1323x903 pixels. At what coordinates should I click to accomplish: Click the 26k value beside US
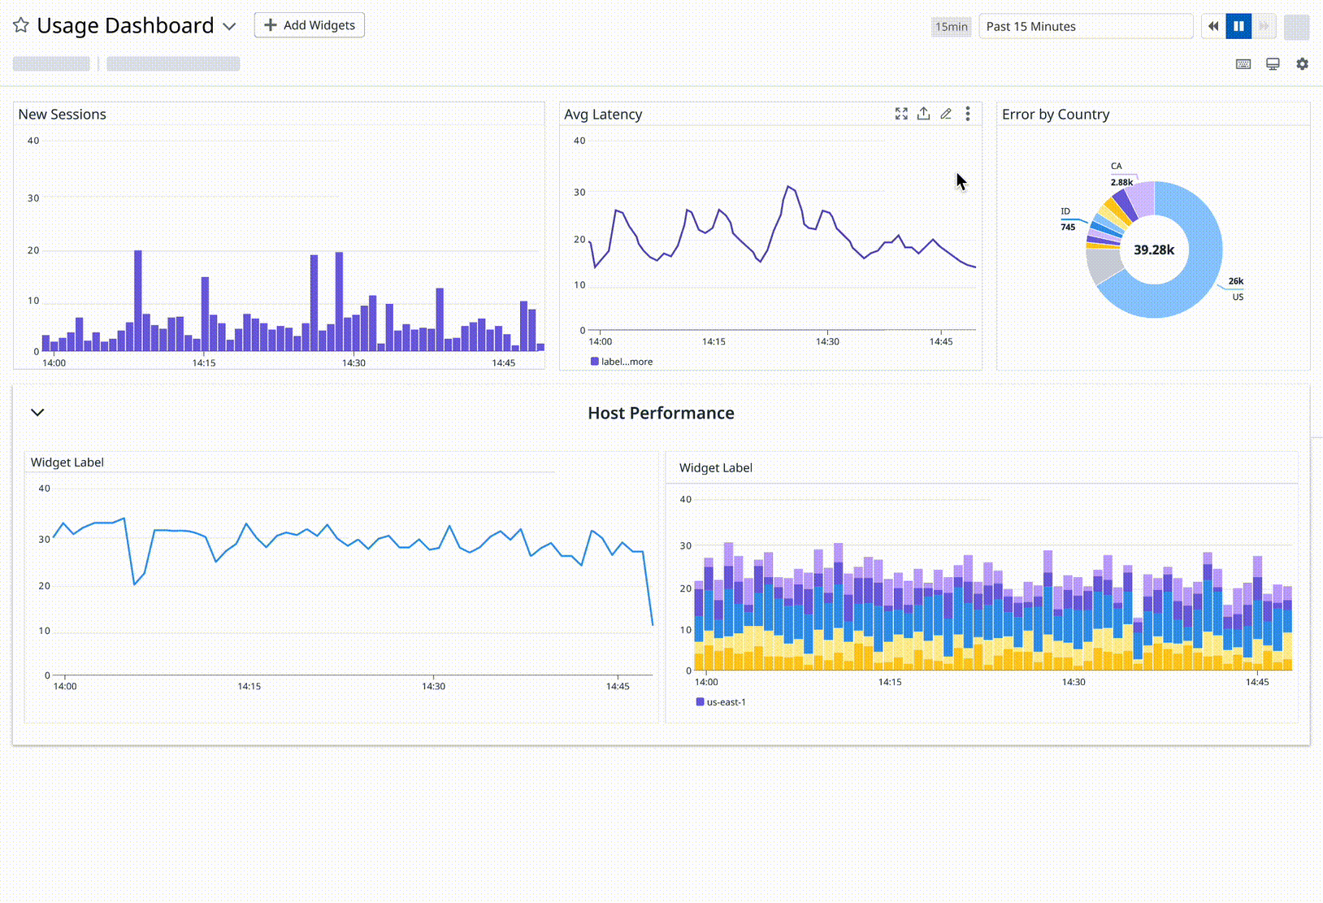click(1236, 281)
